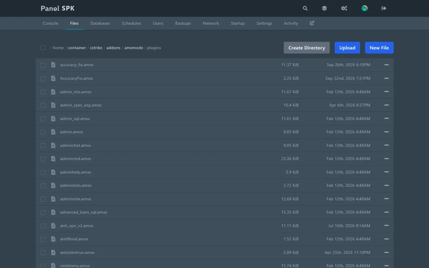This screenshot has width=429, height=268.
Task: Open the servers layers icon
Action: tap(324, 8)
